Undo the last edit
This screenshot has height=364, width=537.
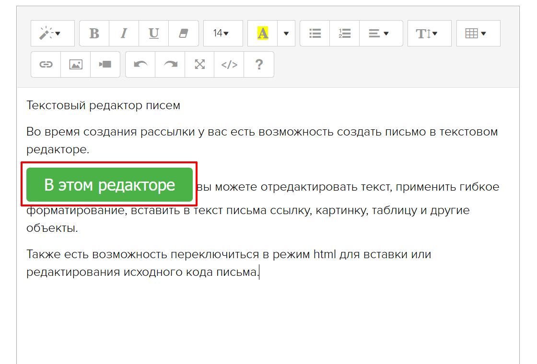point(140,65)
